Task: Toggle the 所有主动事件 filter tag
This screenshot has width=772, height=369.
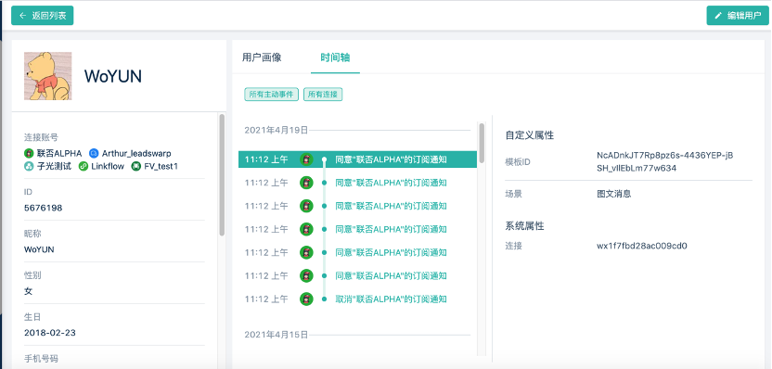Action: click(x=271, y=95)
